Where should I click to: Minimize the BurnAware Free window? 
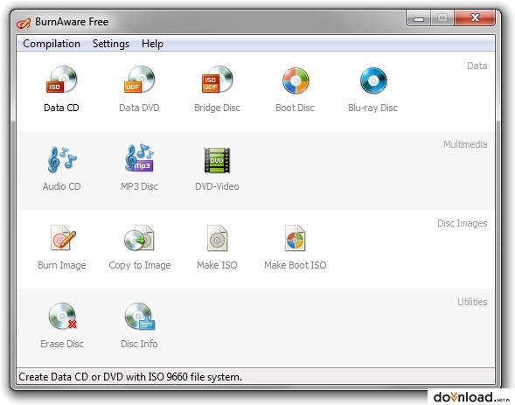(419, 18)
